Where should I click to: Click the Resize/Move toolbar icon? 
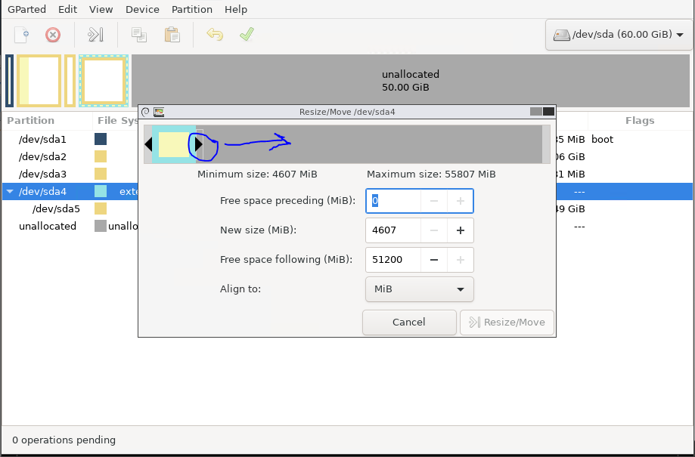pyautogui.click(x=95, y=35)
